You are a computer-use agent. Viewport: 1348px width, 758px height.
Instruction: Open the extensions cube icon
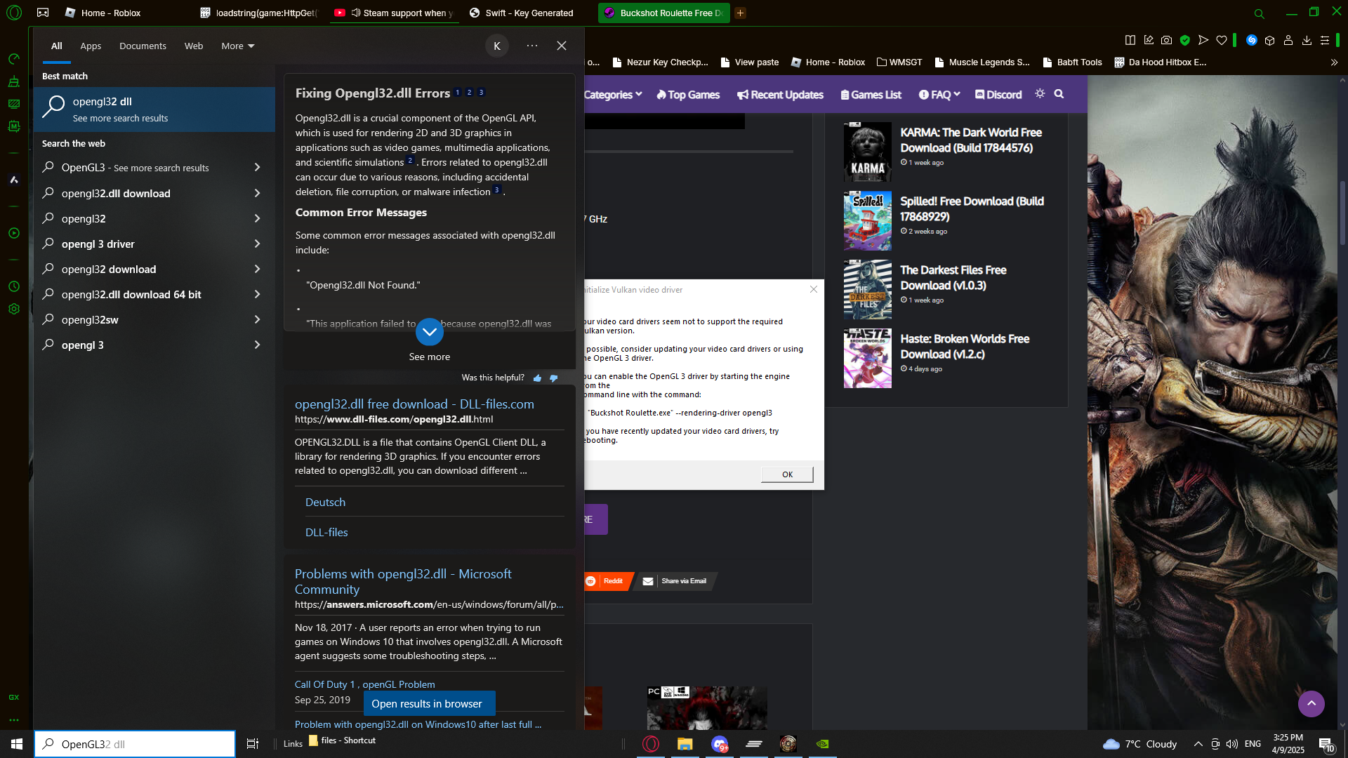[x=1270, y=41]
